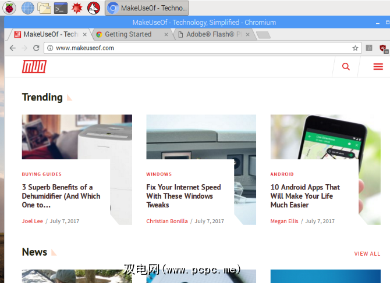Read Fix Your Internet Speed article

(183, 196)
